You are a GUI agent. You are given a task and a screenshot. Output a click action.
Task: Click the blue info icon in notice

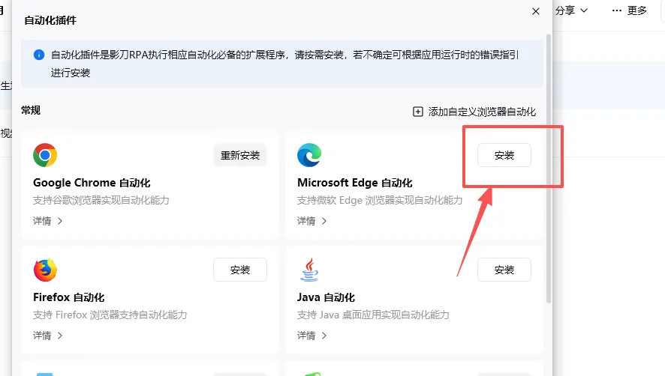tap(39, 55)
